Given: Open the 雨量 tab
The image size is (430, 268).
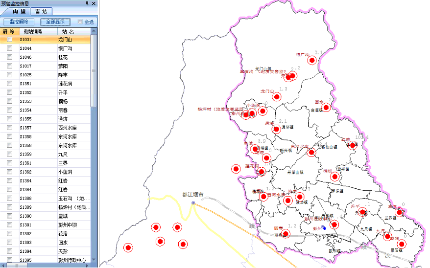Looking at the screenshot, I should click(19, 11).
